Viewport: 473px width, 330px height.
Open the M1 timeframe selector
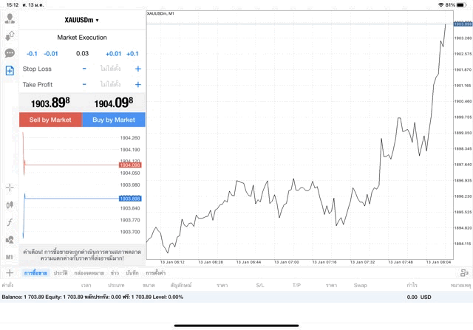[10, 257]
